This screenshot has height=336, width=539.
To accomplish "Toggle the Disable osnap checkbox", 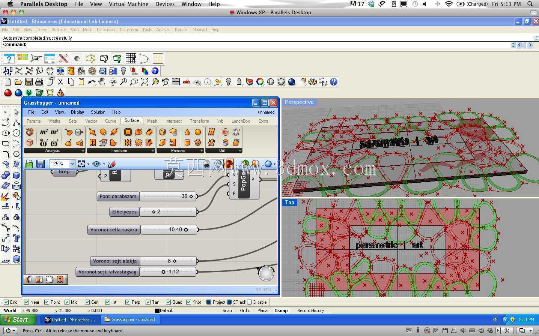I will click(x=249, y=302).
